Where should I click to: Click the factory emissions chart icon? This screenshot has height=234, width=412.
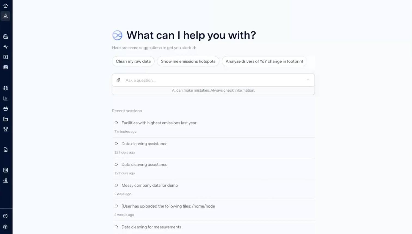(5, 119)
